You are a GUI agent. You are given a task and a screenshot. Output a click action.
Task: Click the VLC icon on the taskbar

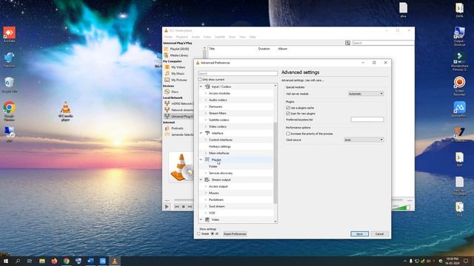click(x=115, y=261)
